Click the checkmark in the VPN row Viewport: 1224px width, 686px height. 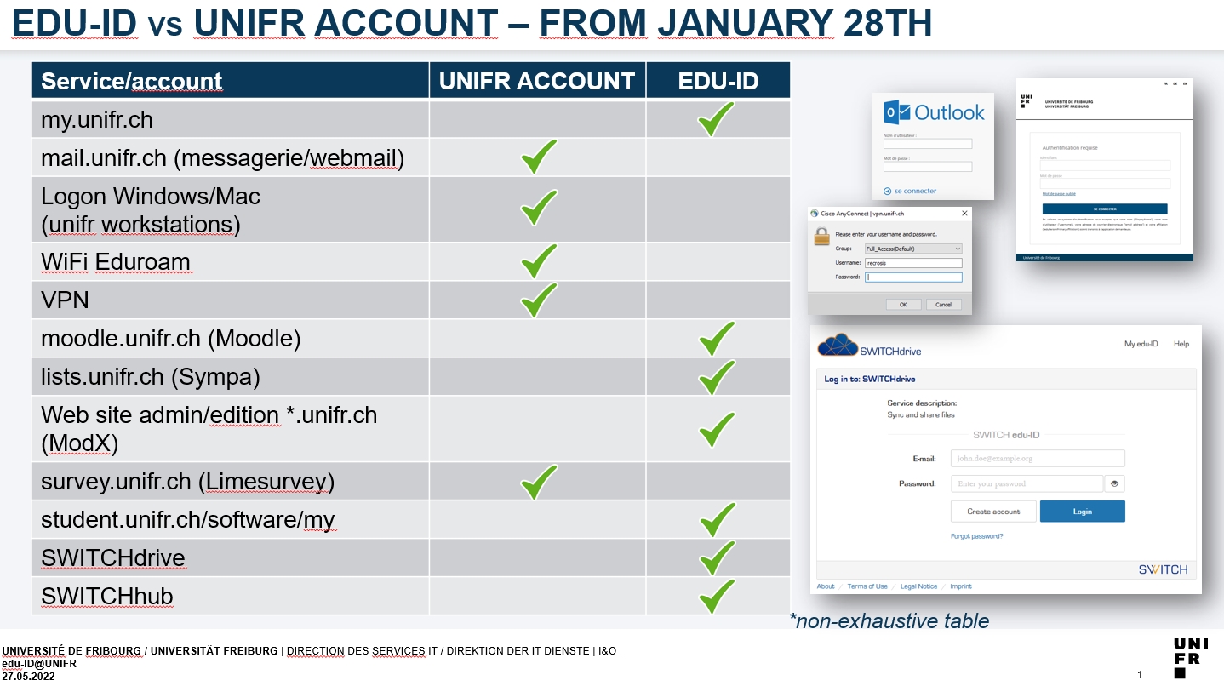(x=539, y=300)
